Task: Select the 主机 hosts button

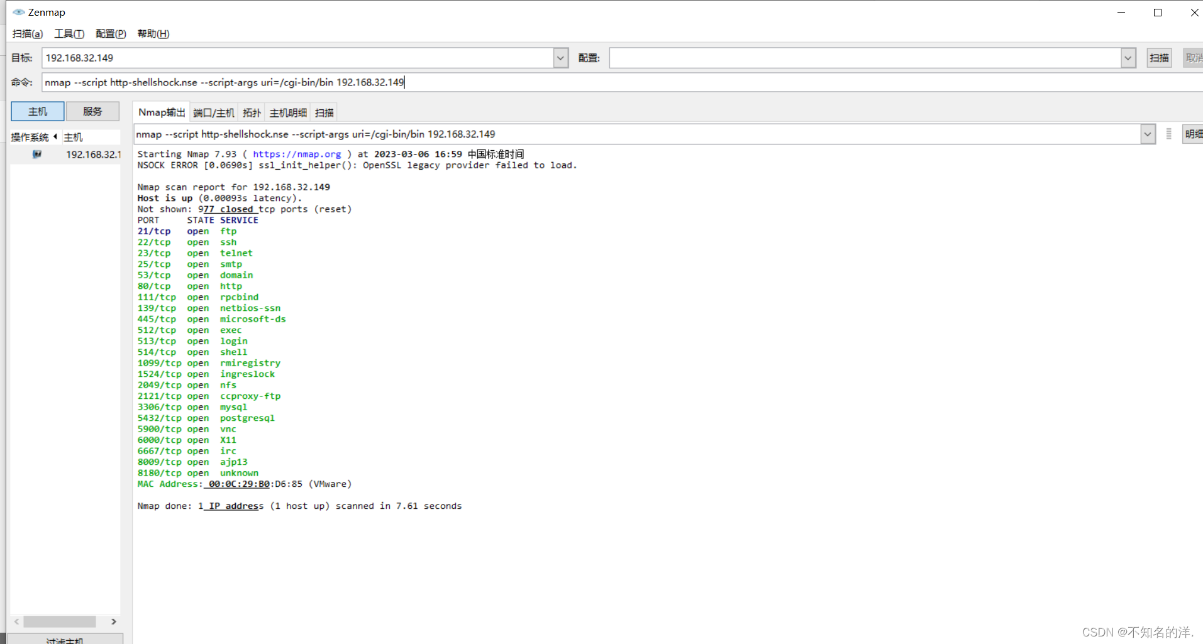Action: coord(38,111)
